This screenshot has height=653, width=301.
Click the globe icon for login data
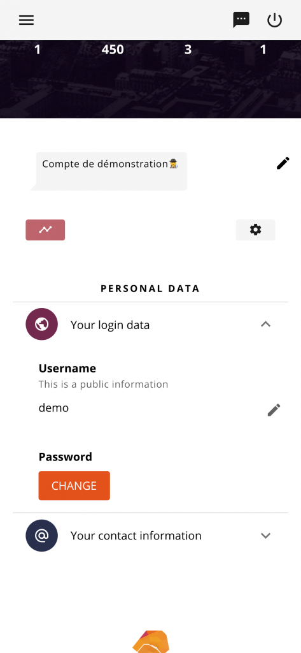coord(41,324)
